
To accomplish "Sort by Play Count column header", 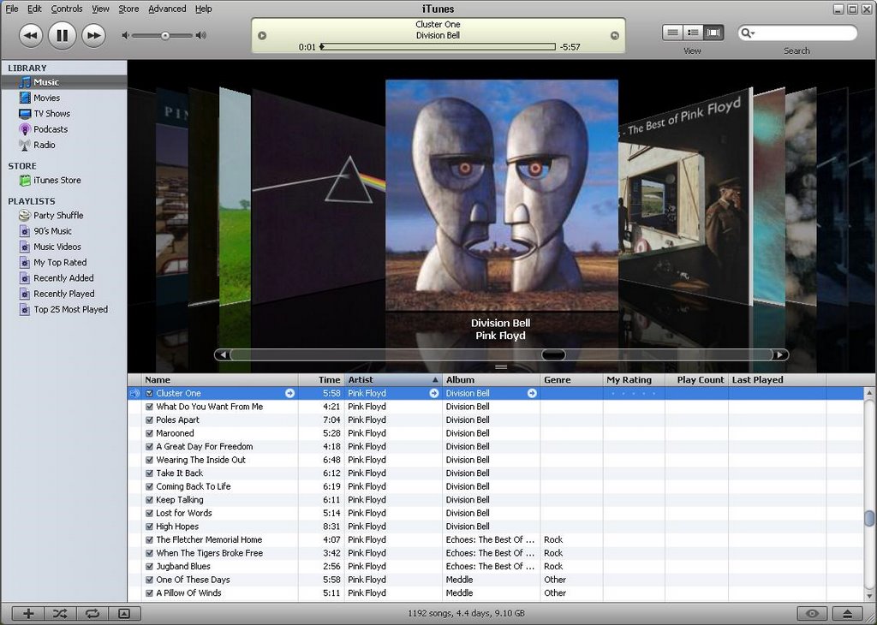I will click(x=697, y=380).
